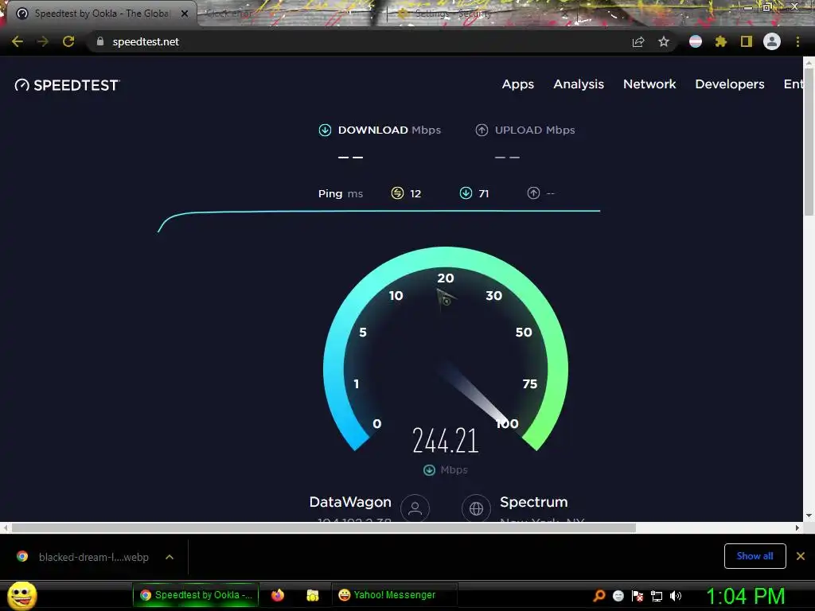This screenshot has width=815, height=611.
Task: Click the download latency icon near 71
Action: (466, 193)
